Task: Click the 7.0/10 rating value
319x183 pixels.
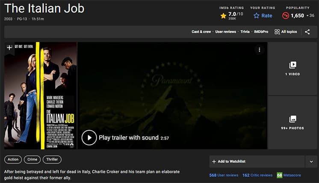Action: [x=236, y=14]
